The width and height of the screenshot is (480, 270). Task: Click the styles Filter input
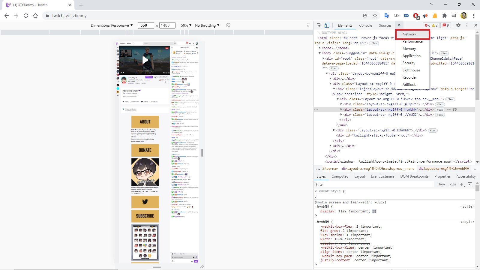click(374, 184)
